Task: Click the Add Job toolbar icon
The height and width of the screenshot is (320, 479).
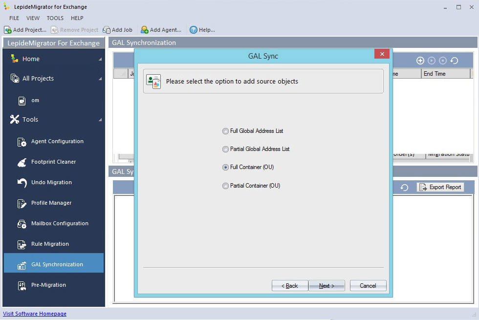Action: click(x=107, y=30)
